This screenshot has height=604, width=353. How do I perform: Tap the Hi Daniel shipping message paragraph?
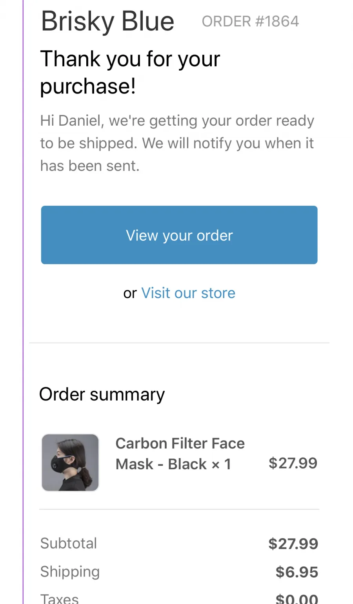[177, 143]
